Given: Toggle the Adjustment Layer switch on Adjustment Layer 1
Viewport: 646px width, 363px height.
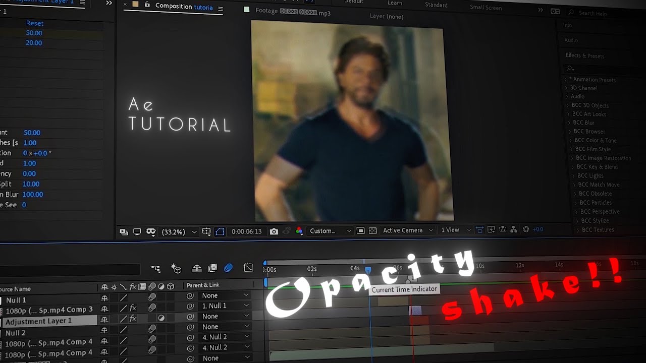Looking at the screenshot, I should 161,318.
